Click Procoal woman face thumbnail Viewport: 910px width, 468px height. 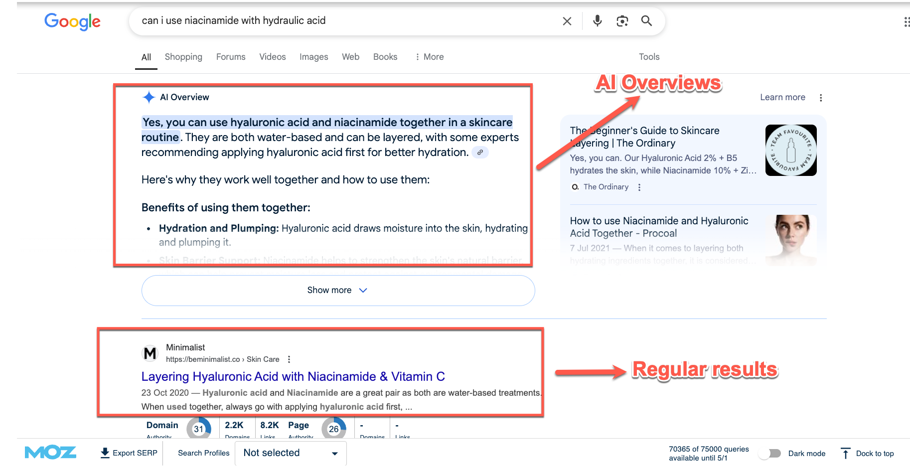(x=791, y=240)
